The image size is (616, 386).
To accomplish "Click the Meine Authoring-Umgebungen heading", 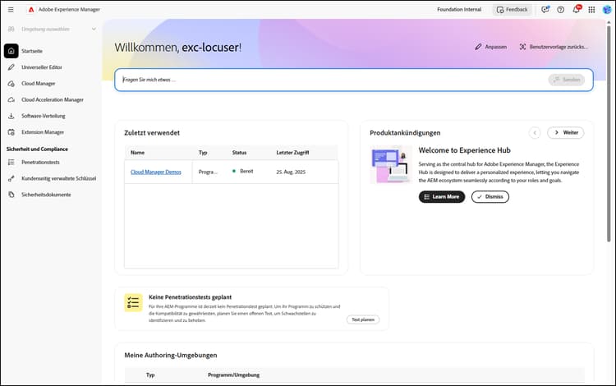I will point(171,355).
